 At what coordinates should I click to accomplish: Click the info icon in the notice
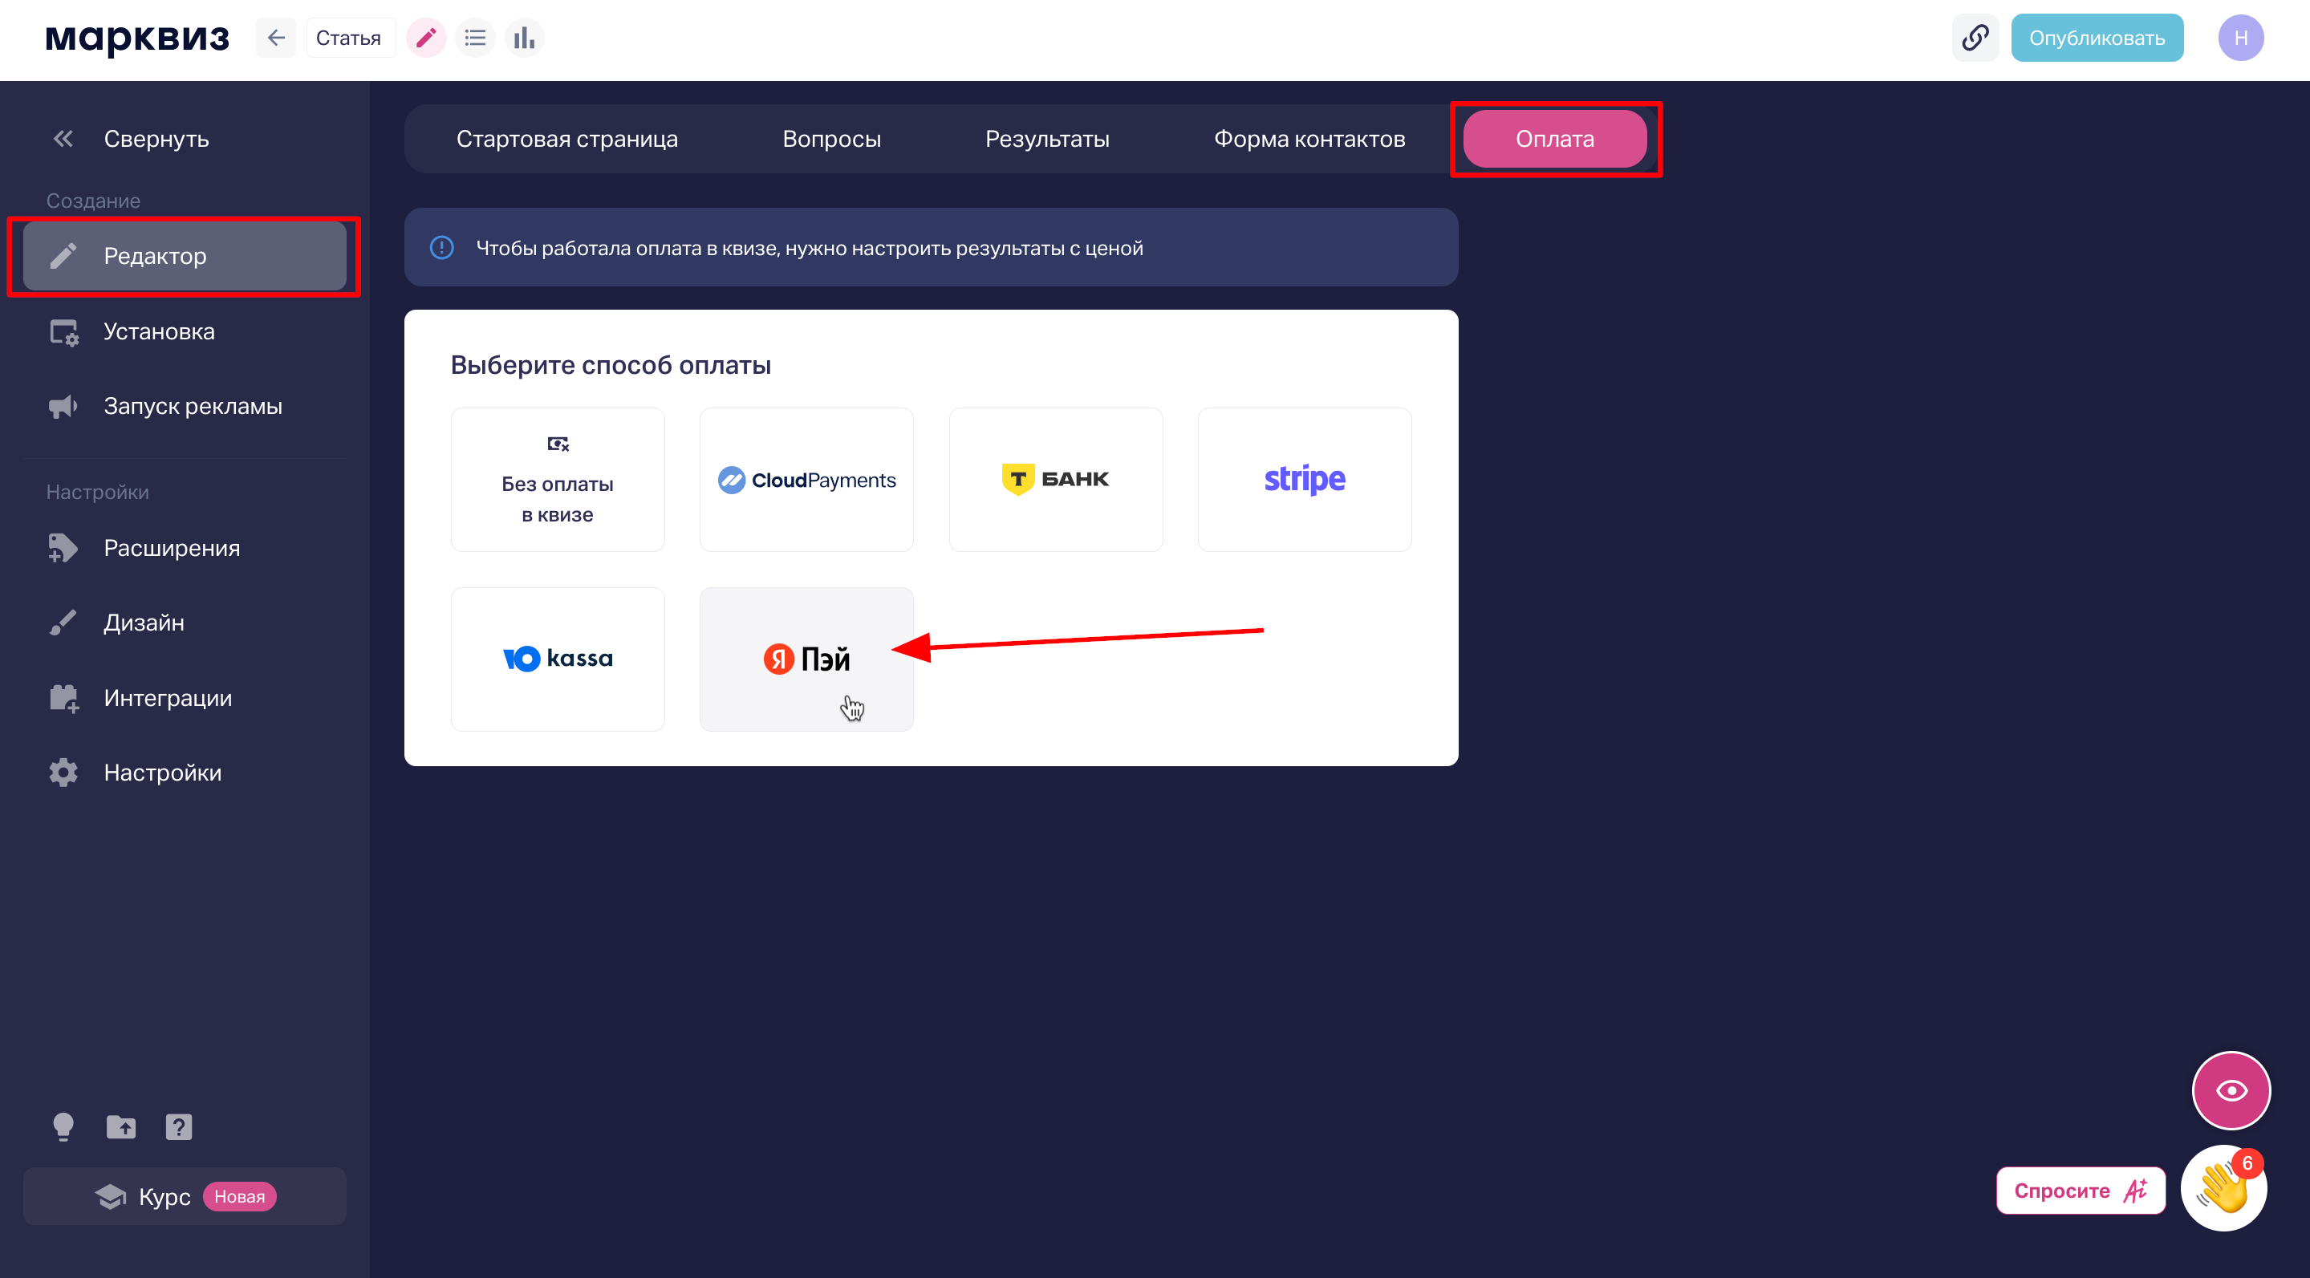(x=442, y=248)
